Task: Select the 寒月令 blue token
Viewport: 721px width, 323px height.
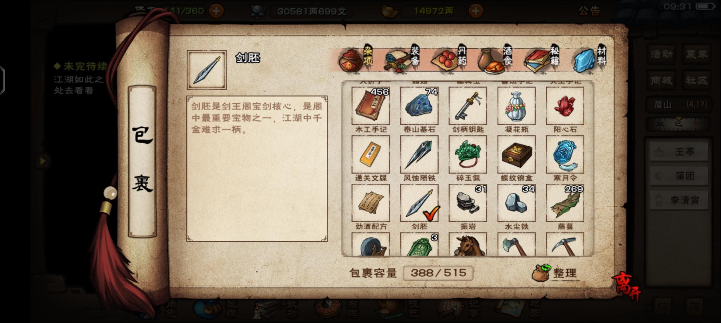Action: pyautogui.click(x=565, y=154)
